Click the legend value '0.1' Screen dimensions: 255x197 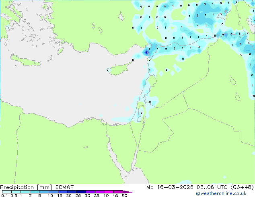tap(4, 195)
